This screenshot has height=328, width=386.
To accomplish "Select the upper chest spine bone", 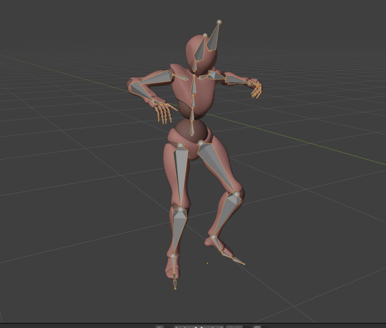I will coord(194,85).
